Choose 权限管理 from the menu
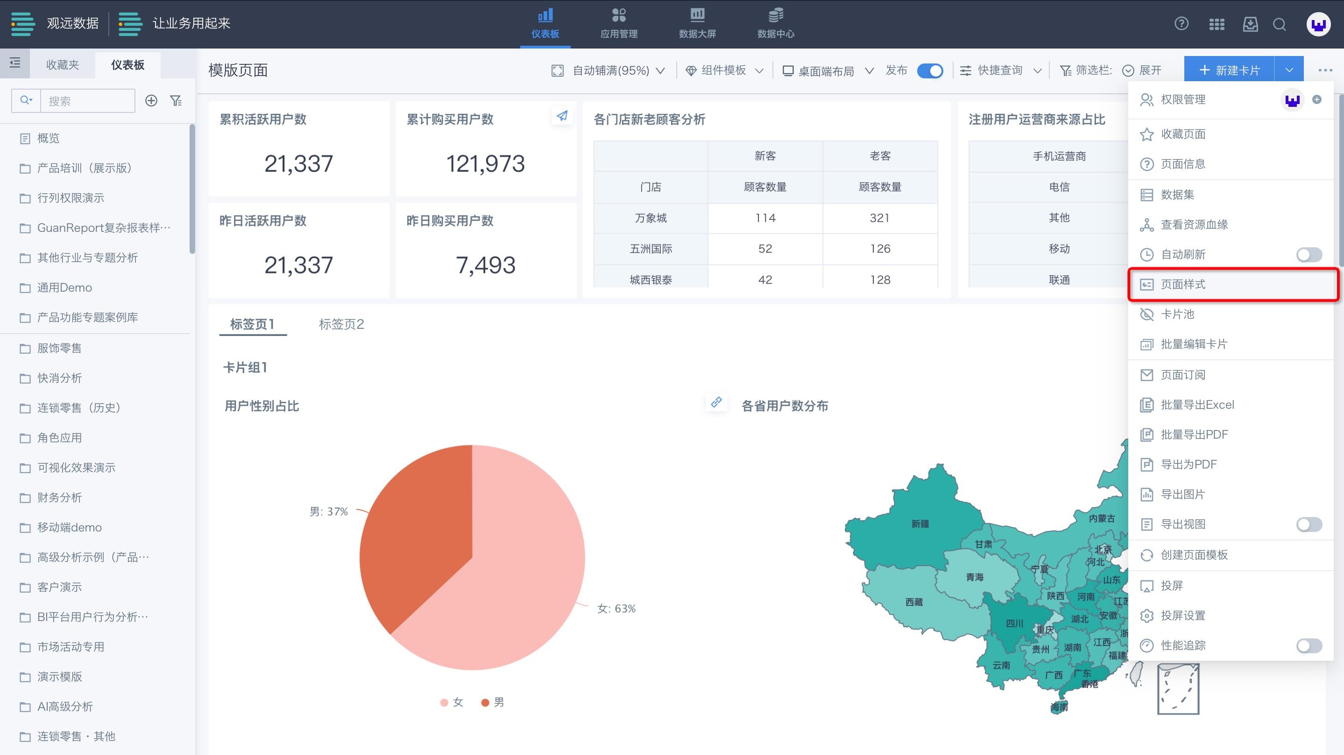Viewport: 1344px width, 755px height. [1183, 99]
